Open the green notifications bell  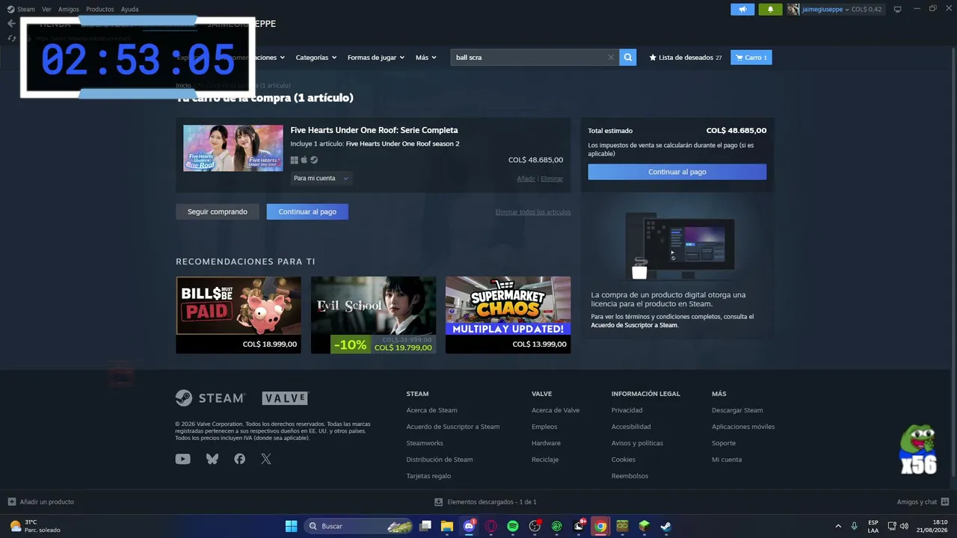pos(771,9)
